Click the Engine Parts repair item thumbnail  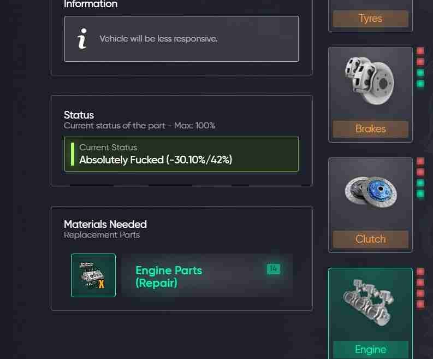point(93,275)
